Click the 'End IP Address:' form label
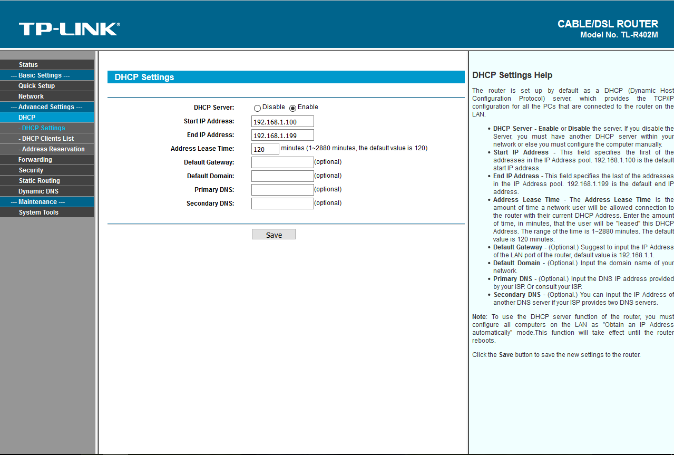This screenshot has height=455, width=674. point(210,135)
